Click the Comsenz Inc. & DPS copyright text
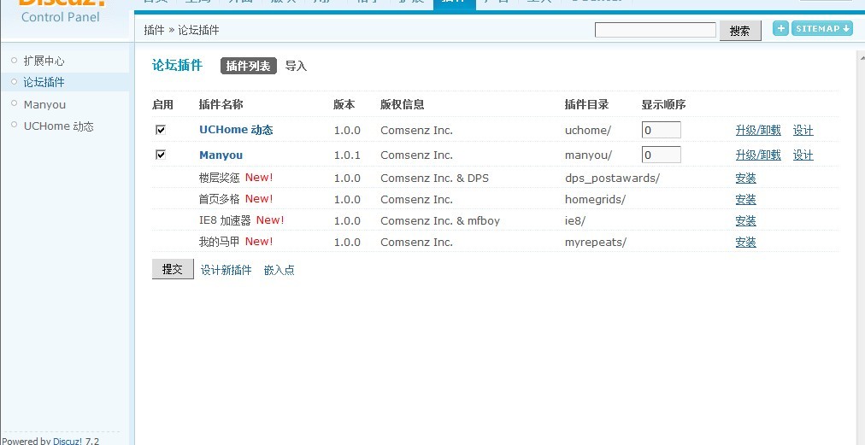 click(435, 179)
